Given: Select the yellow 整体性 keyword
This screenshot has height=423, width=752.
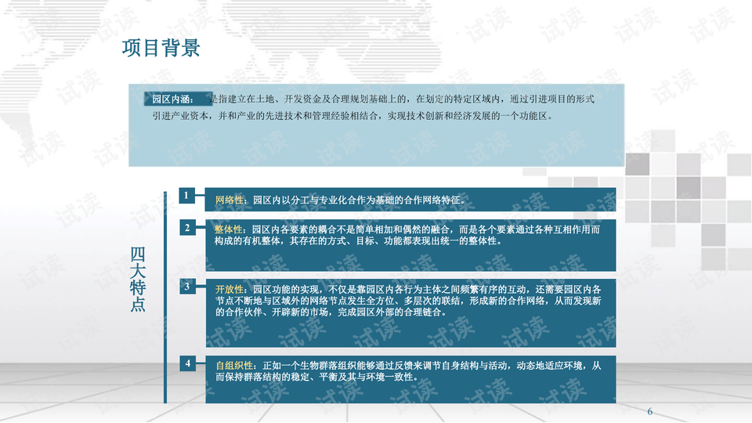Looking at the screenshot, I should tap(230, 230).
